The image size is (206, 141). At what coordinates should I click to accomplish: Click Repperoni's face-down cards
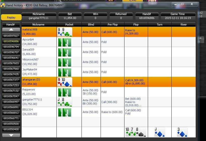pyautogui.click(x=65, y=92)
